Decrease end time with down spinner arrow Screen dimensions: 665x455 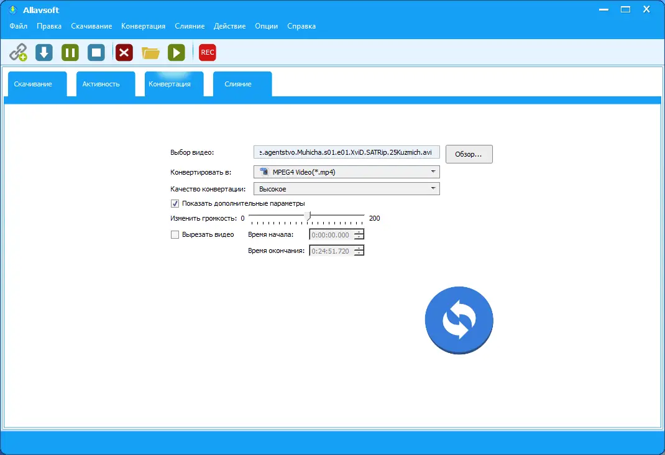point(359,253)
